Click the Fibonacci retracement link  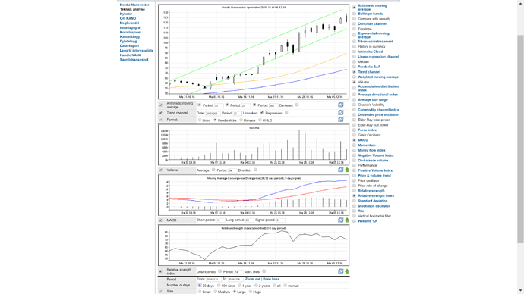click(x=375, y=42)
